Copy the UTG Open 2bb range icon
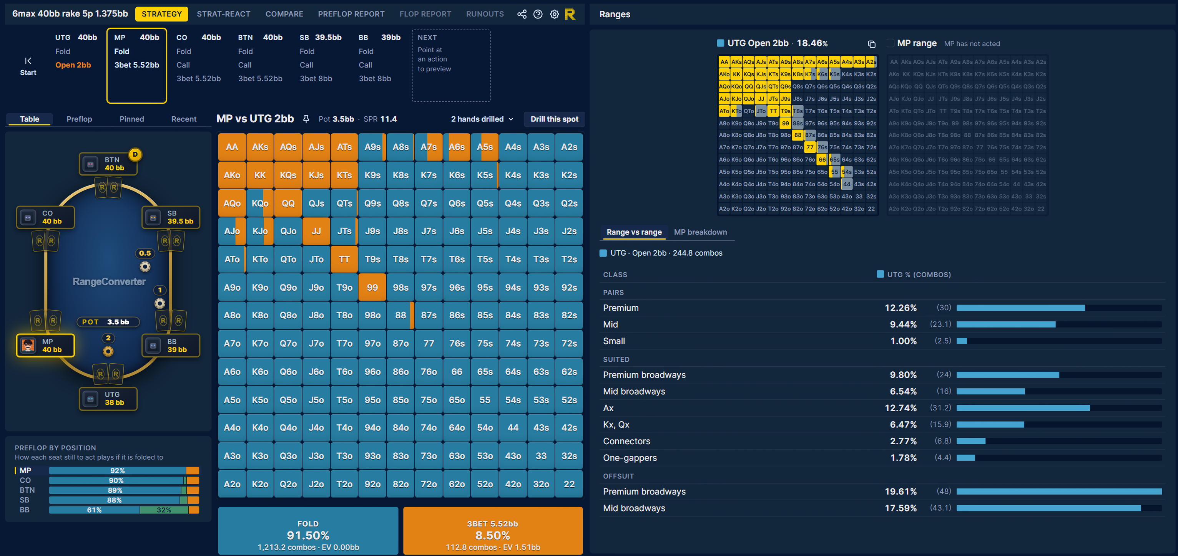 872,44
